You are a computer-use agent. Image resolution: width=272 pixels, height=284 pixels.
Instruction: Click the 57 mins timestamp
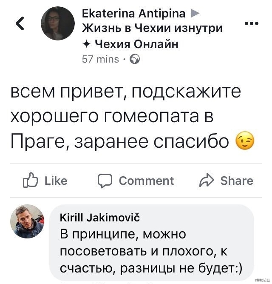pos(100,59)
